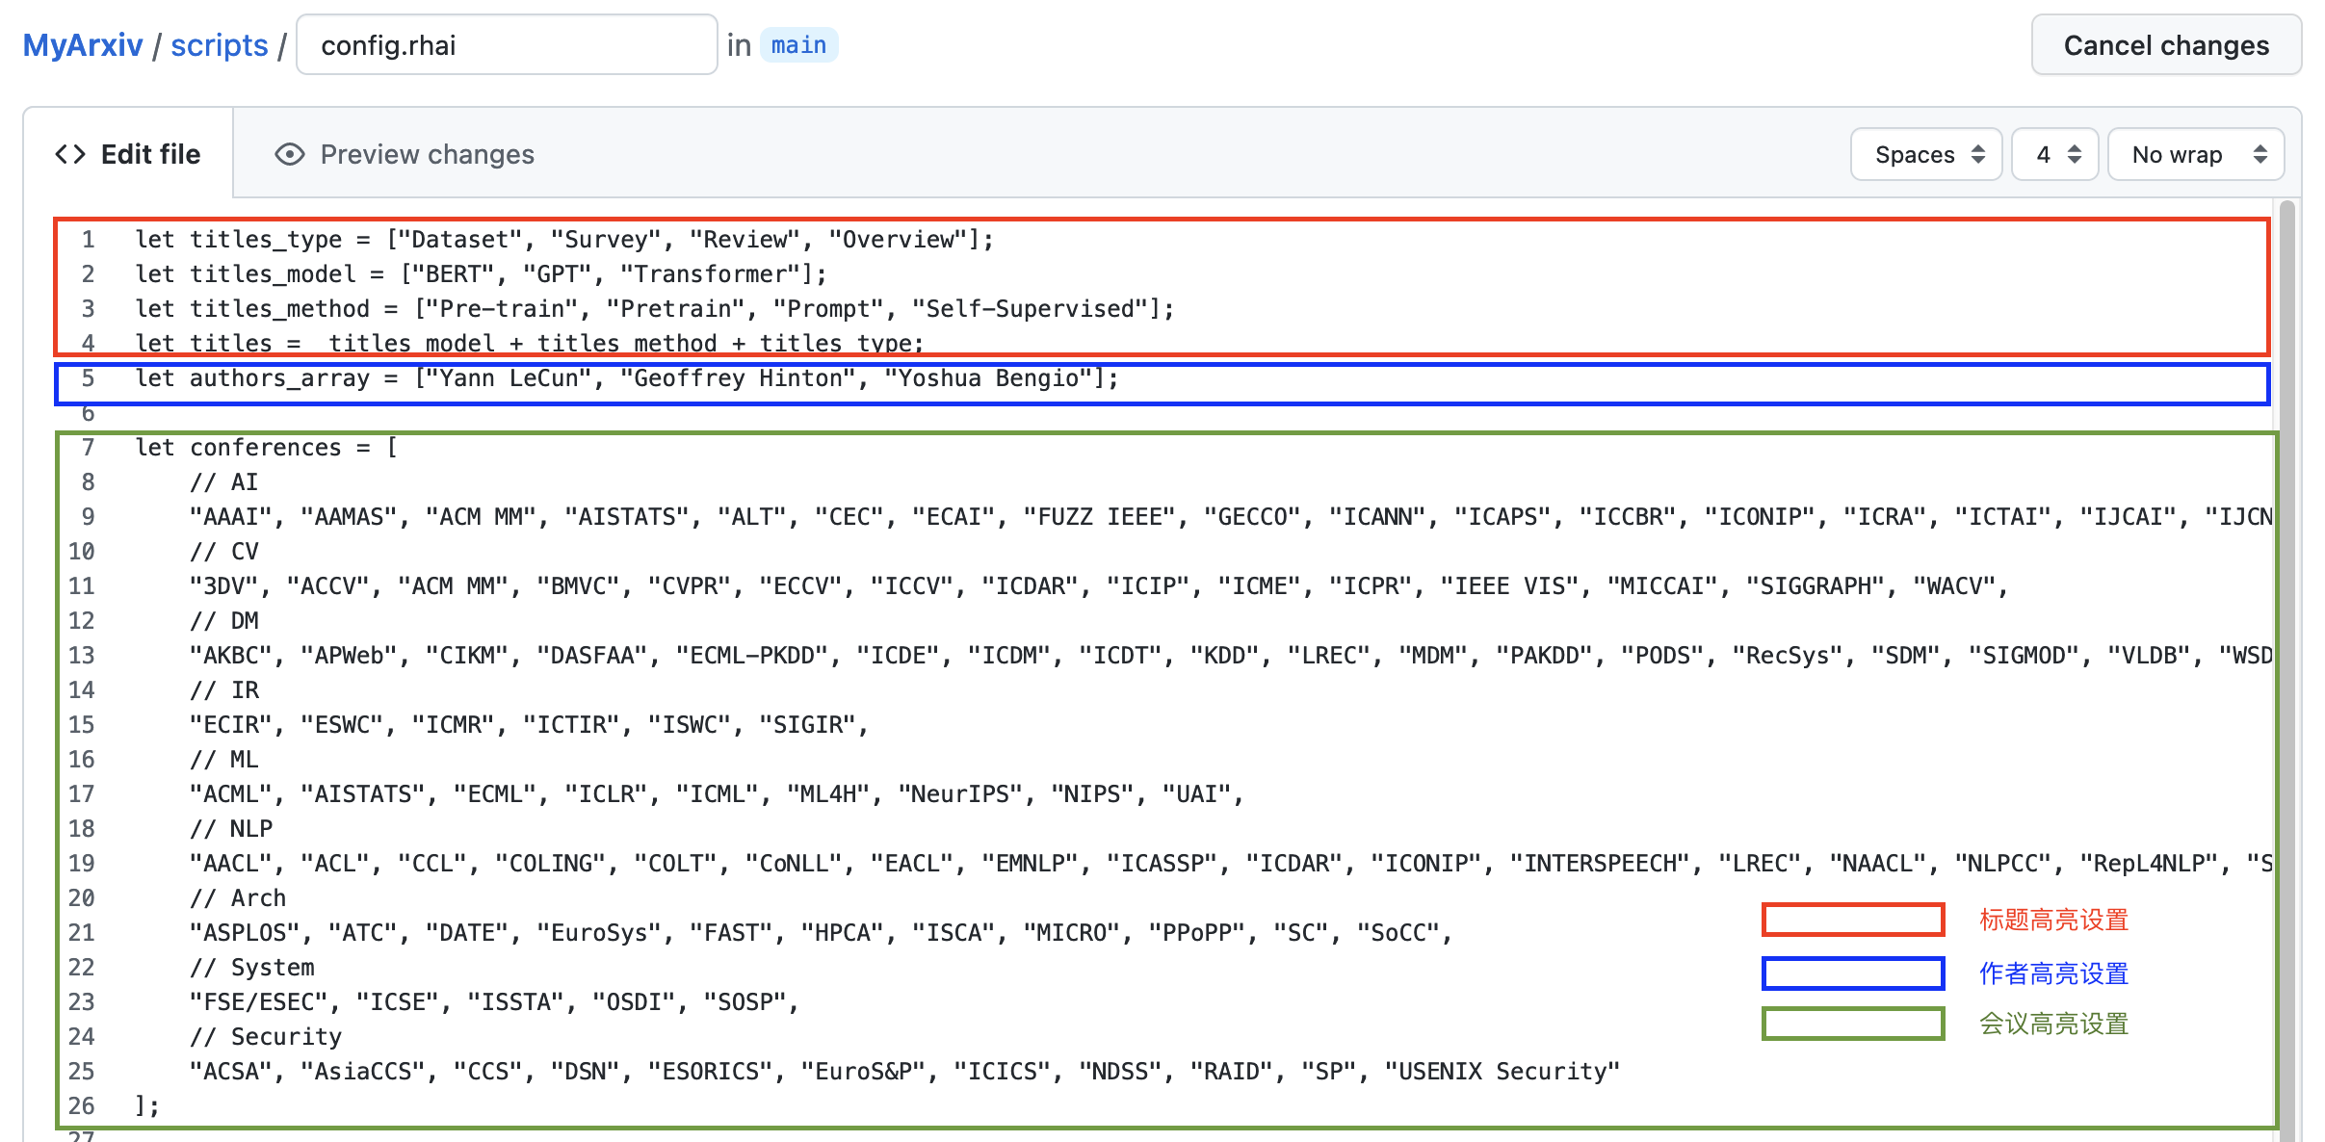Viewport: 2325px width, 1142px height.
Task: Click line number 26 in the gutter
Action: pos(82,1105)
